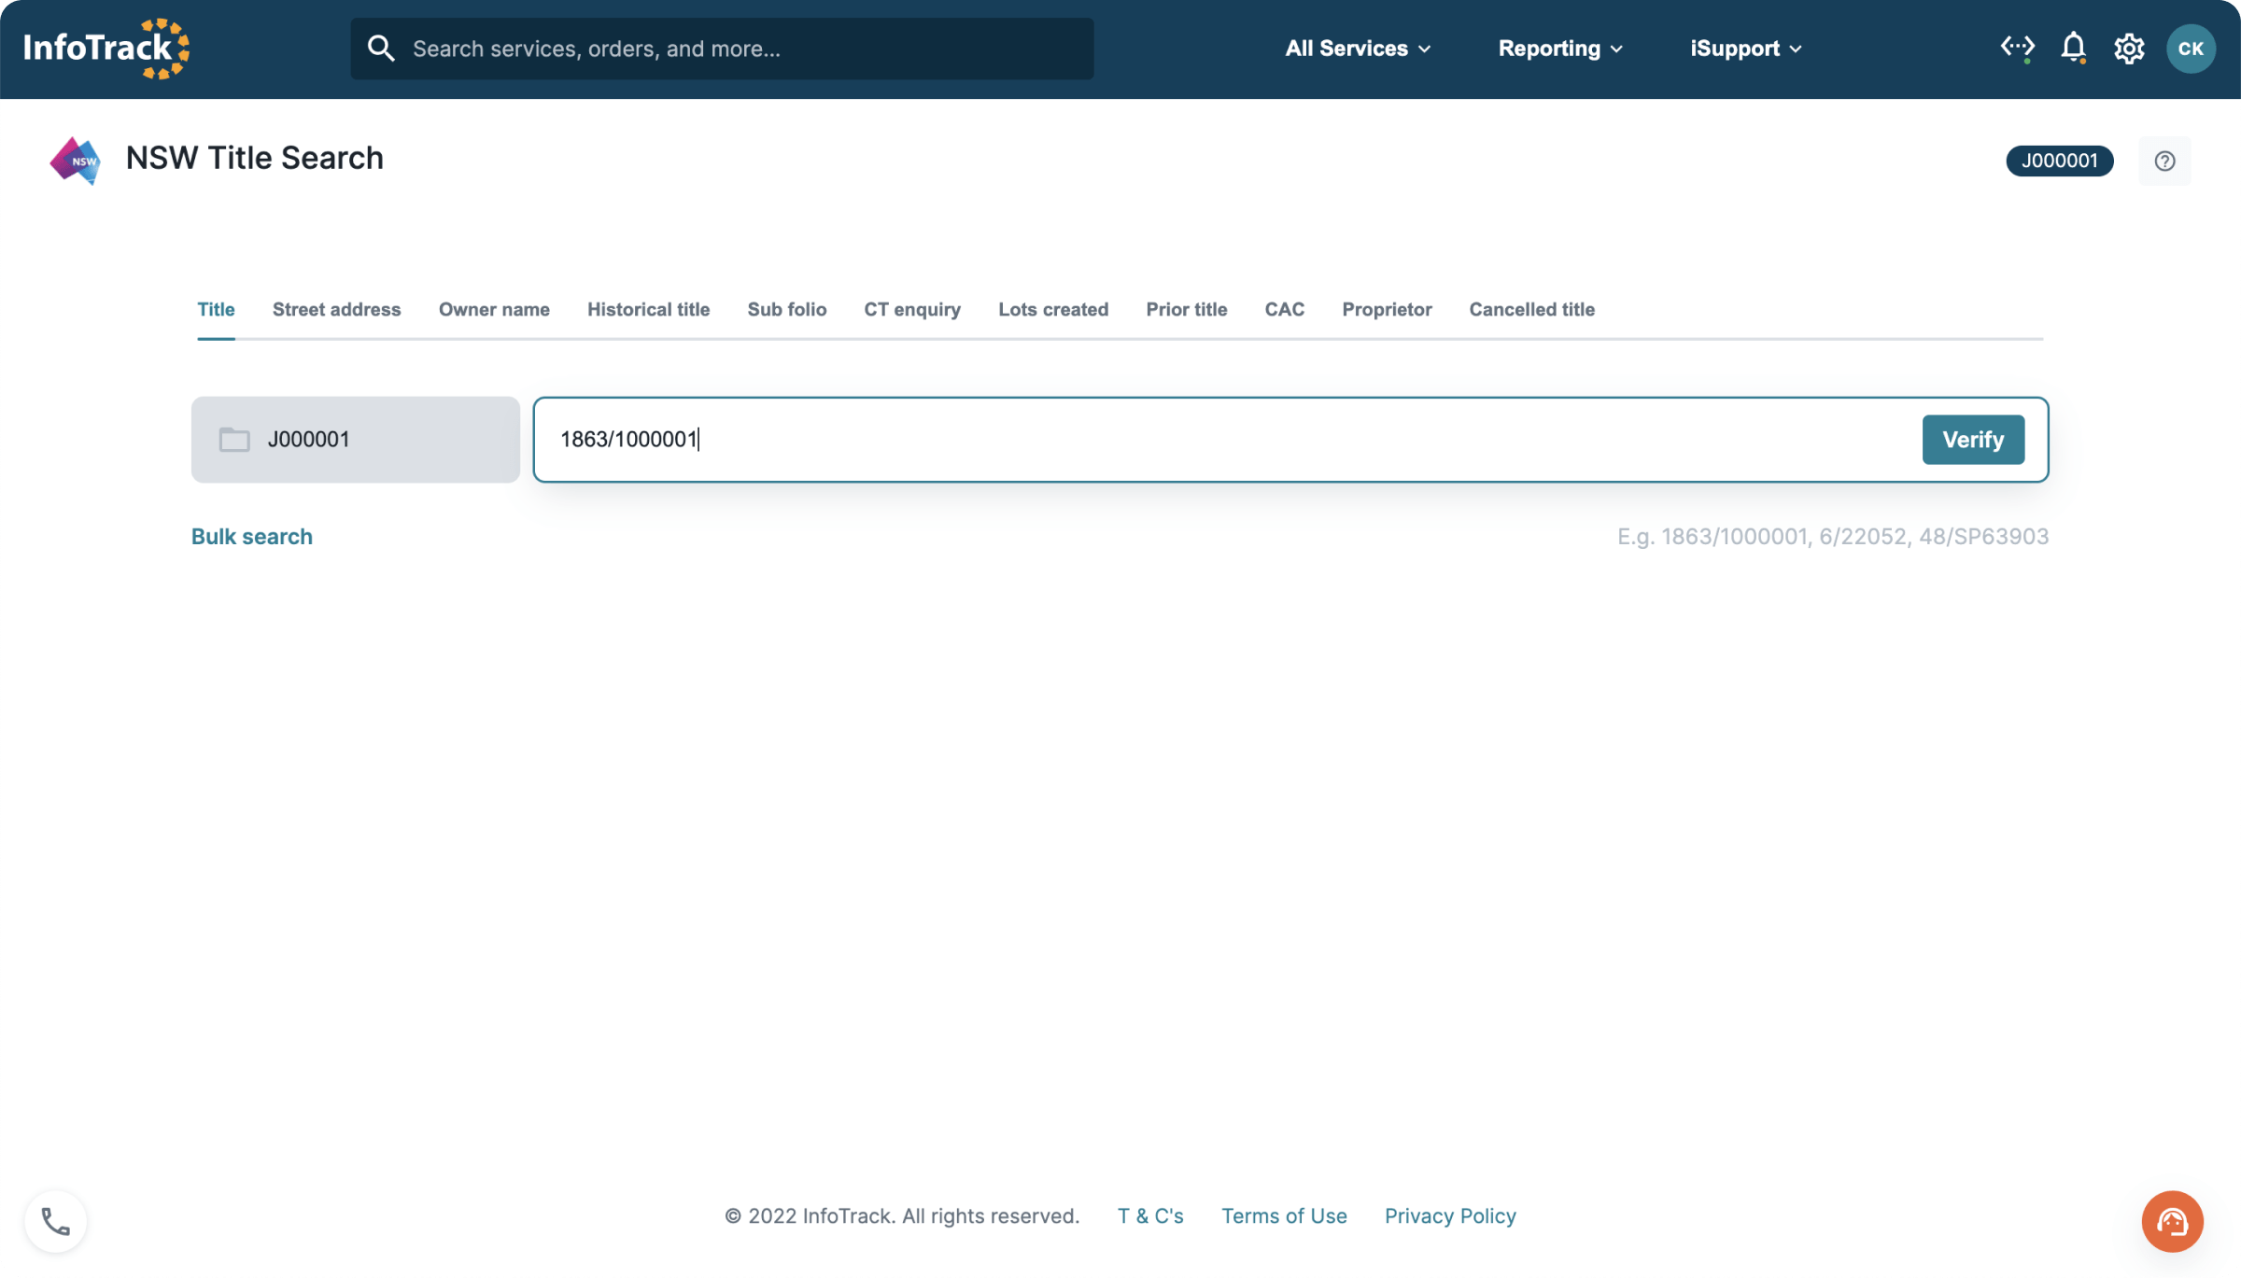Screen dimensions: 2241x1278
Task: Open the Lots created tab
Action: coord(1053,310)
